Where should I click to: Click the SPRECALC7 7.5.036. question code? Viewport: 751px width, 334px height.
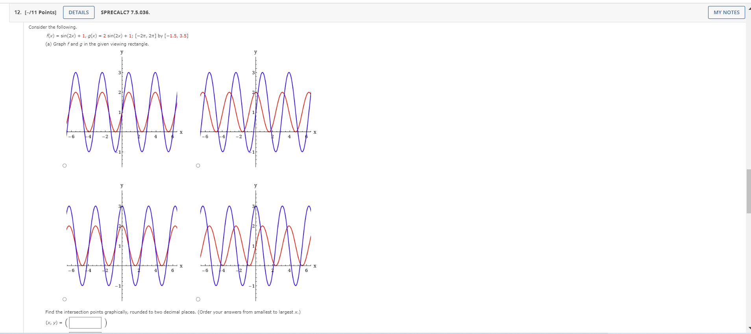tap(125, 12)
